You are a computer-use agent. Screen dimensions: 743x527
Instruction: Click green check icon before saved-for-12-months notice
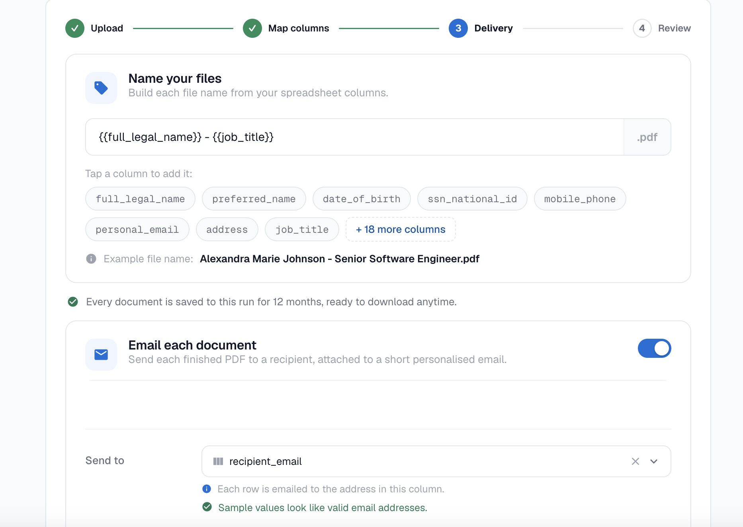tap(73, 302)
